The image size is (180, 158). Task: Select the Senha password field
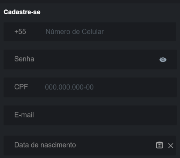coord(90,59)
